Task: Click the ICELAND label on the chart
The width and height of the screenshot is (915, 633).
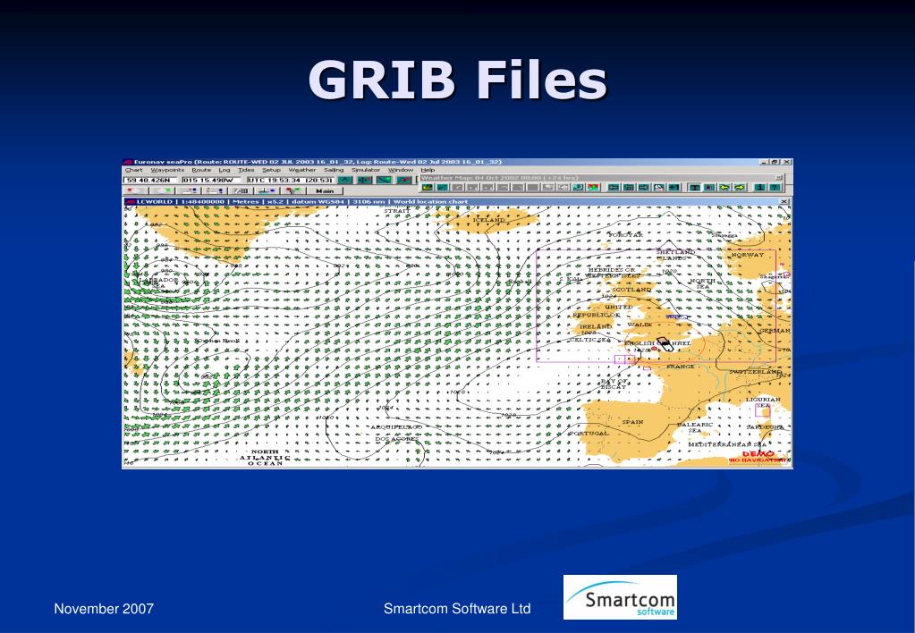Action: (x=489, y=220)
